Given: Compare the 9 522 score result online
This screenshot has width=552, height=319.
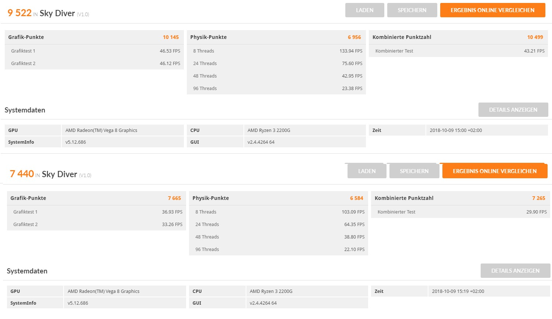Looking at the screenshot, I should pyautogui.click(x=492, y=10).
